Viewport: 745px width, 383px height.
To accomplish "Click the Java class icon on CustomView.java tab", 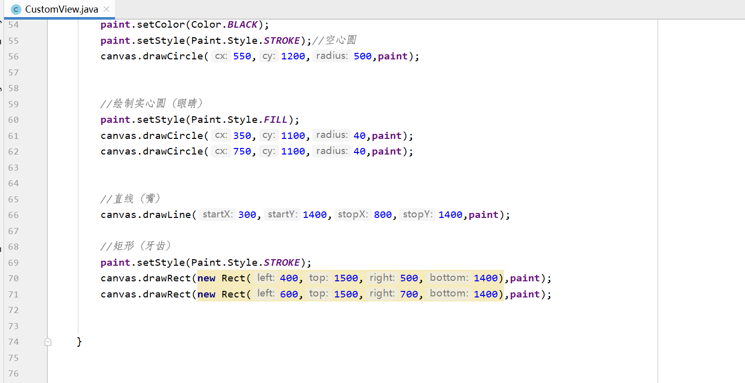I will [16, 10].
